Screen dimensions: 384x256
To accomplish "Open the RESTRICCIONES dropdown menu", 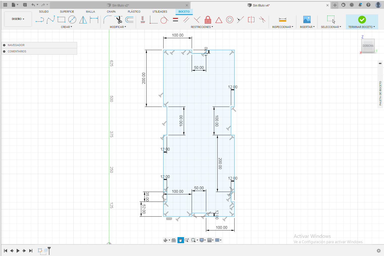I will pyautogui.click(x=202, y=27).
